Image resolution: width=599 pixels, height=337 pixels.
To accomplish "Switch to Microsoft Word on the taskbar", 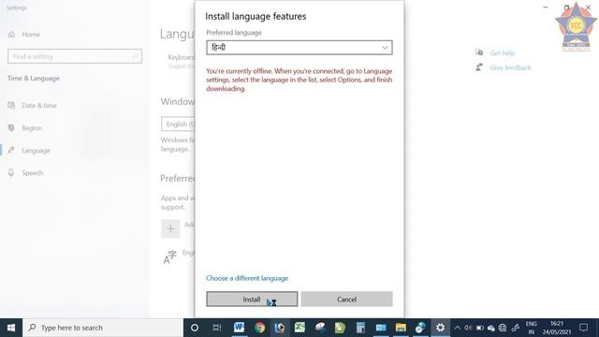I will point(240,328).
